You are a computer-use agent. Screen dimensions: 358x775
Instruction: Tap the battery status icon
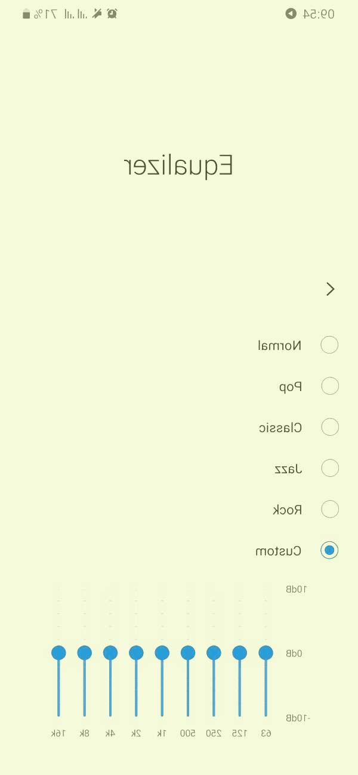pyautogui.click(x=26, y=14)
